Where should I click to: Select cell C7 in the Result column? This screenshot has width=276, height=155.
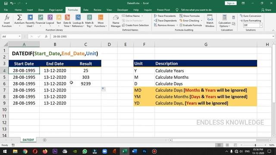pyautogui.click(x=86, y=90)
